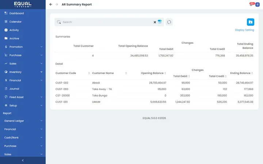Click the blue export download button
Image resolution: width=263 pixels, height=164 pixels.
click(251, 22)
